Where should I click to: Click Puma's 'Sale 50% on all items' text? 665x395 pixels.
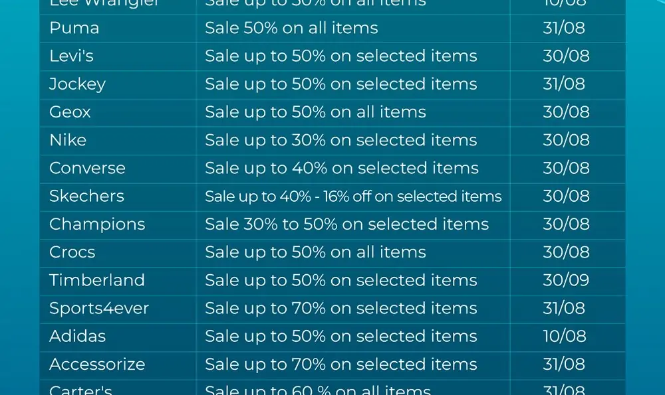291,29
